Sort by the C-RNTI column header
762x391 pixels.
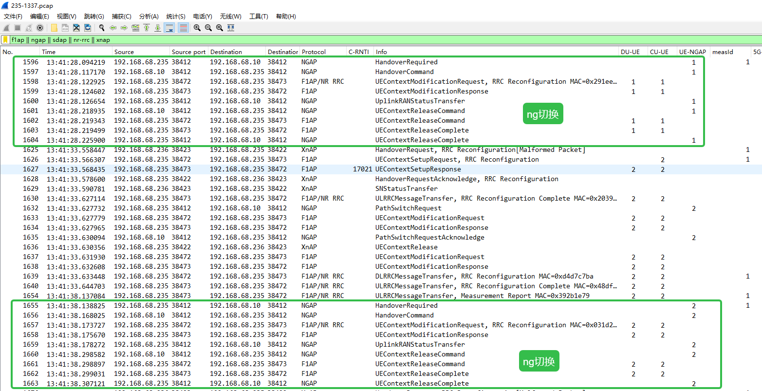coord(360,52)
